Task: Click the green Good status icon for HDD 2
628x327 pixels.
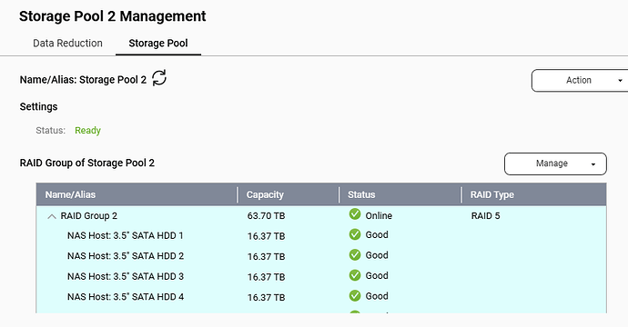Action: coord(355,254)
